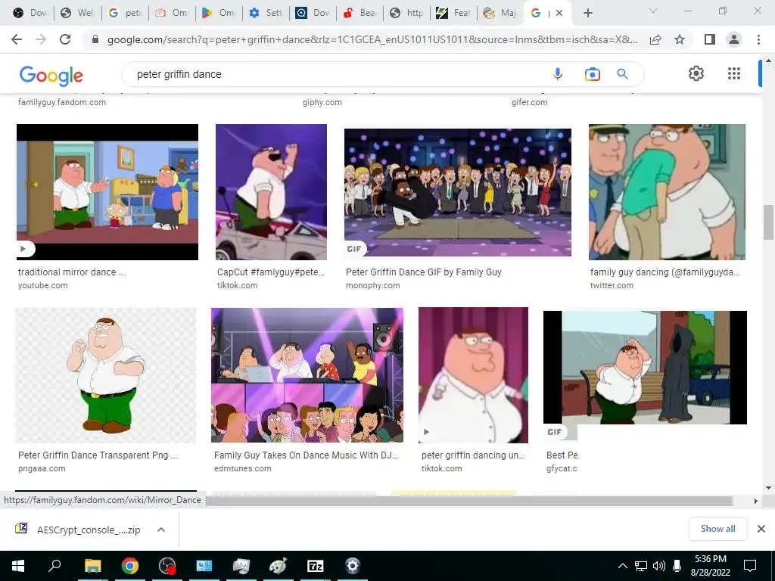Image resolution: width=775 pixels, height=581 pixels.
Task: Click the horizontal scrollbar right arrow
Action: pos(755,501)
